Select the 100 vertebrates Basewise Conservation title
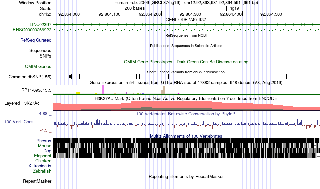This screenshot has height=189, width=320. coord(186,114)
